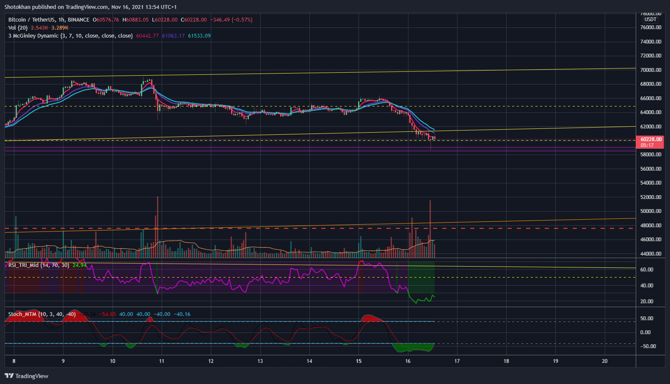Select the Bitcoin / TetherUS, 1h, BINANCE title
The height and width of the screenshot is (384, 670).
[x=49, y=20]
